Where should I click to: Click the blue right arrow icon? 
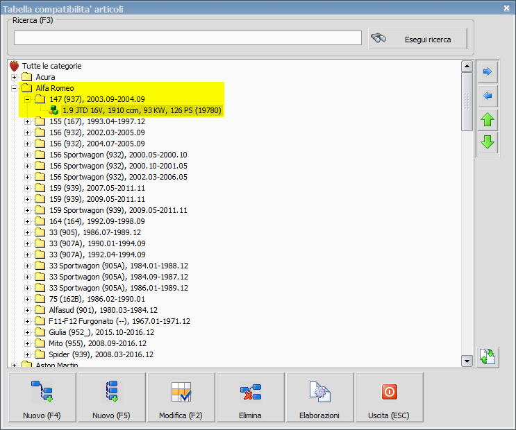click(x=488, y=71)
